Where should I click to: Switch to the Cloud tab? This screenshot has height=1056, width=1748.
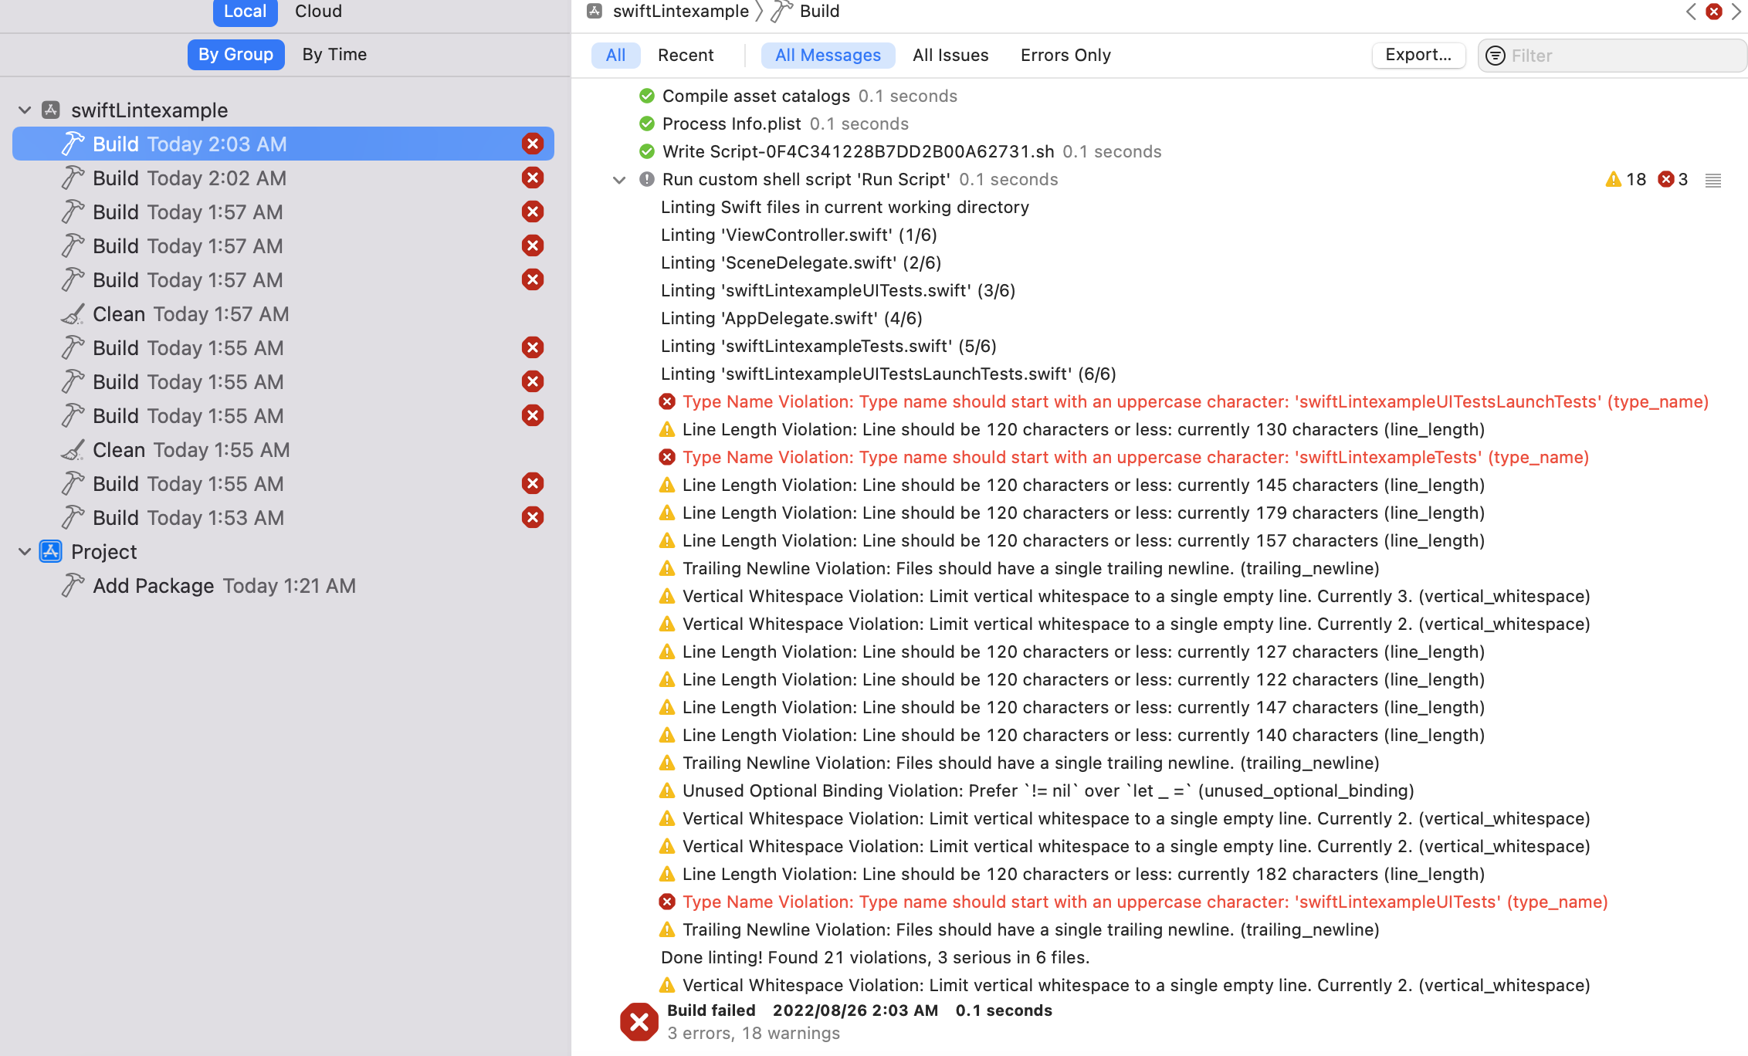tap(318, 12)
